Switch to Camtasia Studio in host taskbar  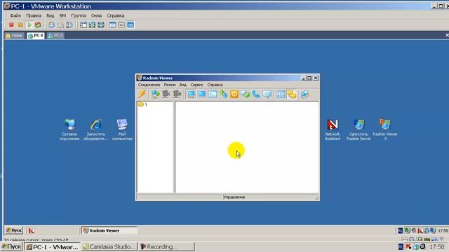(x=109, y=247)
